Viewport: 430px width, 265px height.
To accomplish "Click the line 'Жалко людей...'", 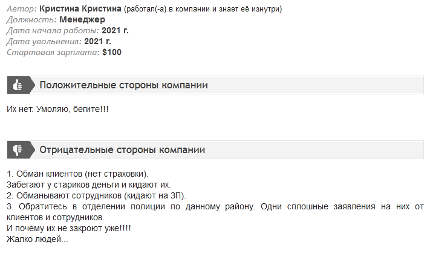I will tap(37, 239).
